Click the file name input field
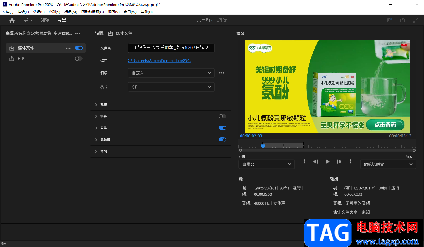 pyautogui.click(x=171, y=48)
